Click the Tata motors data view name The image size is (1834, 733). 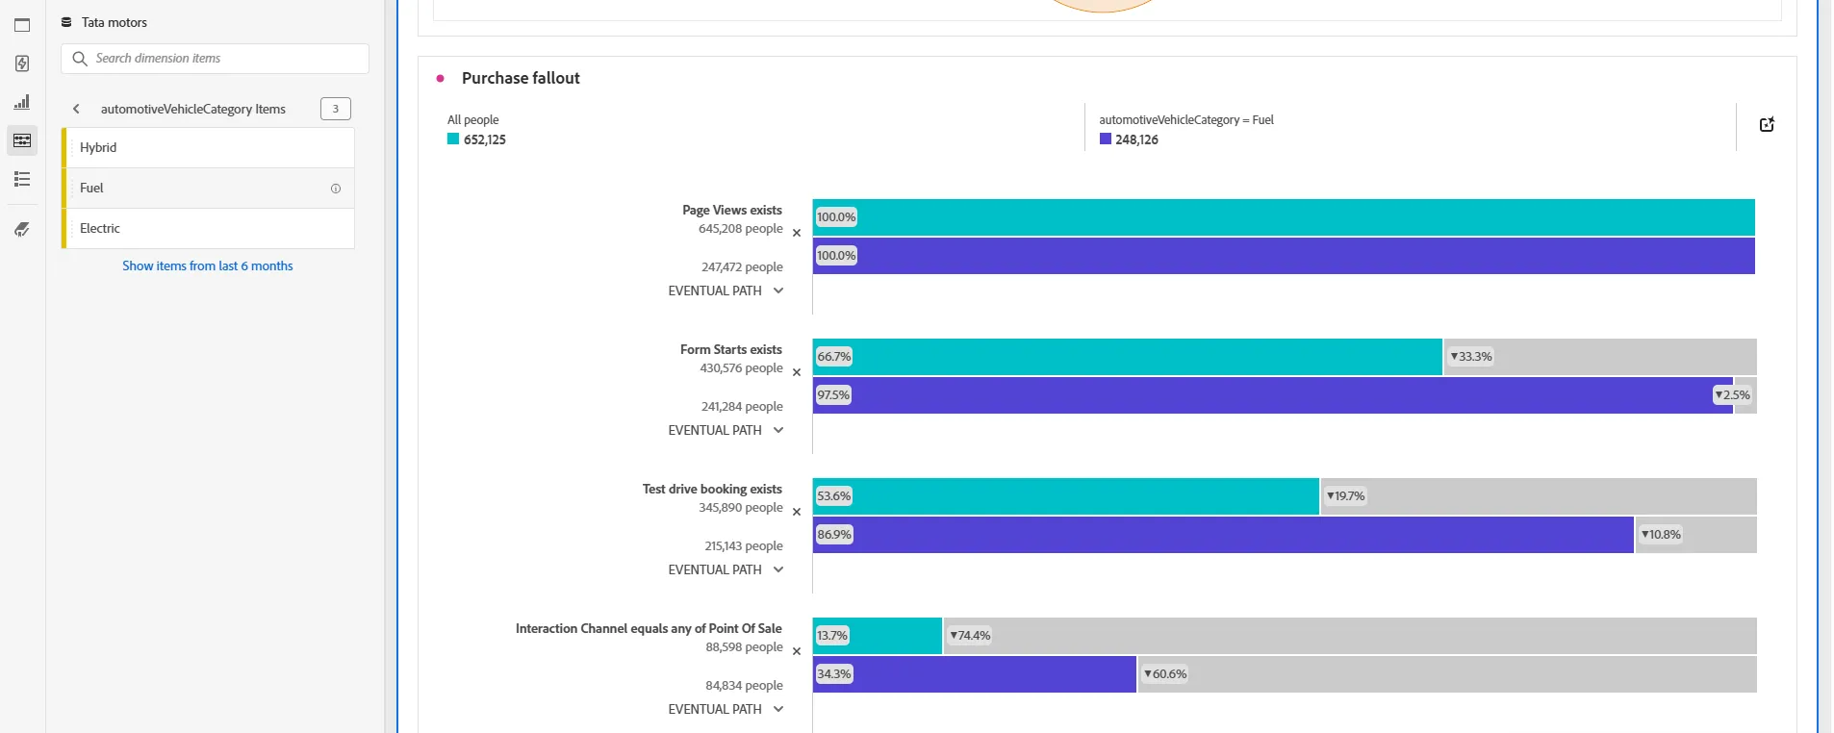click(115, 22)
